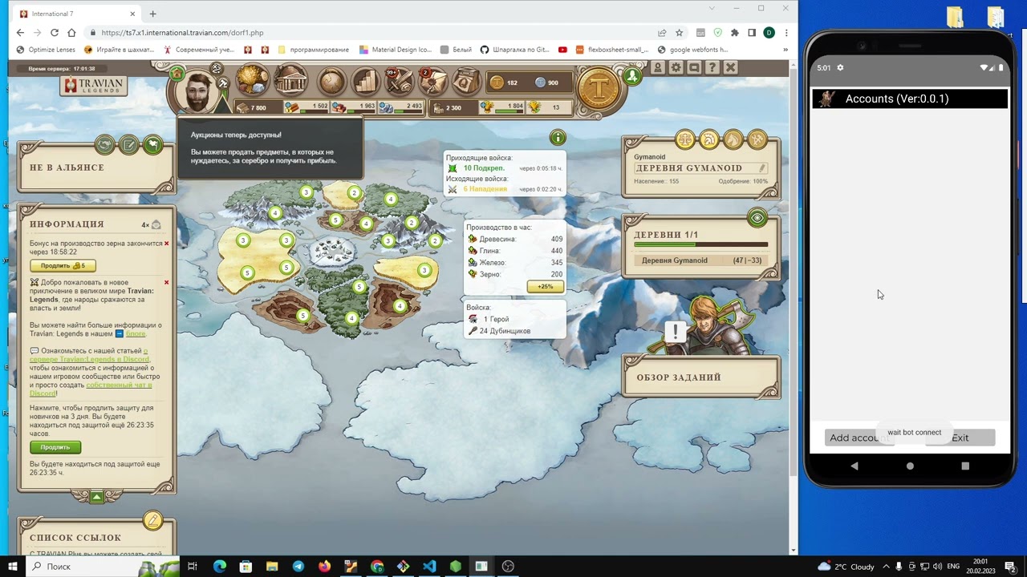Open the marketplace scales icon
Screen dimensions: 1027x577
coord(685,140)
